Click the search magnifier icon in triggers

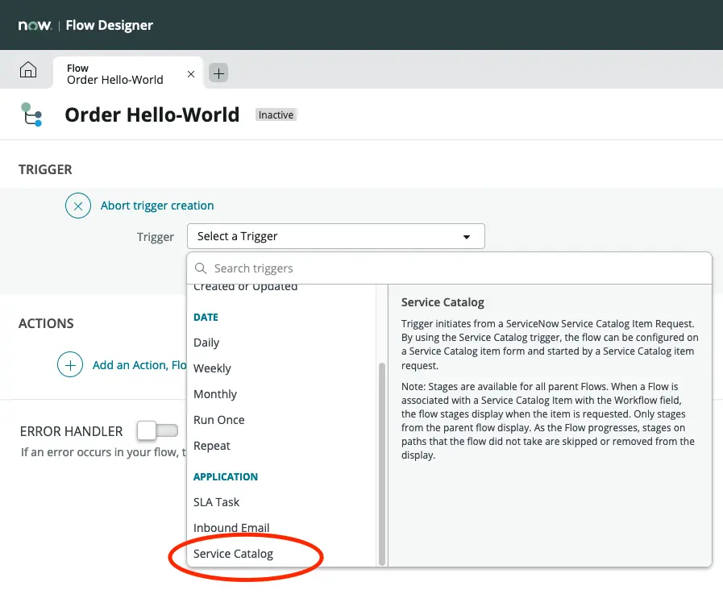pos(201,268)
